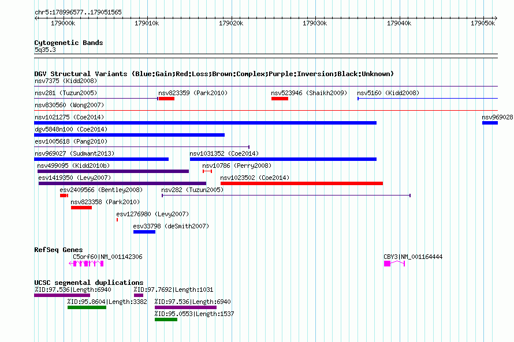
Task: Click the C5orf60 gene glyph
Action: (86, 264)
